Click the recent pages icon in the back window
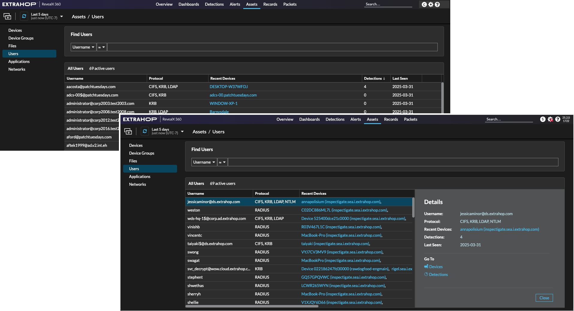The height and width of the screenshot is (311, 574). 7,16
